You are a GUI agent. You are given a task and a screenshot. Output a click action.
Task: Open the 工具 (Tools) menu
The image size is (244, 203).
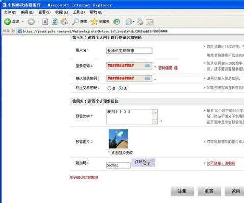click(79, 12)
